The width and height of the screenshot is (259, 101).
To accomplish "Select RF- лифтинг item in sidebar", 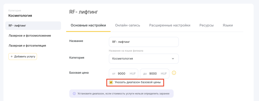I will (33, 26).
